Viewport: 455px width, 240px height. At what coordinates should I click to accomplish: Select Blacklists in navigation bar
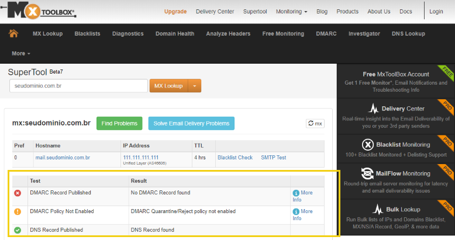pos(87,34)
